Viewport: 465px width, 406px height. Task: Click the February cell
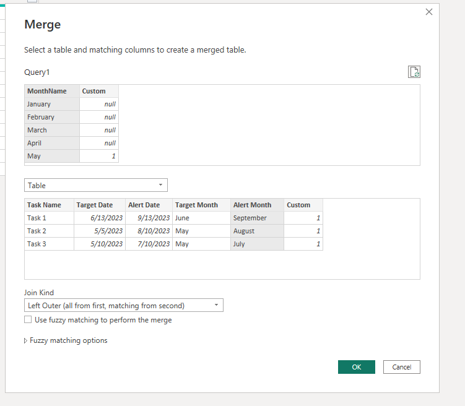(52, 117)
